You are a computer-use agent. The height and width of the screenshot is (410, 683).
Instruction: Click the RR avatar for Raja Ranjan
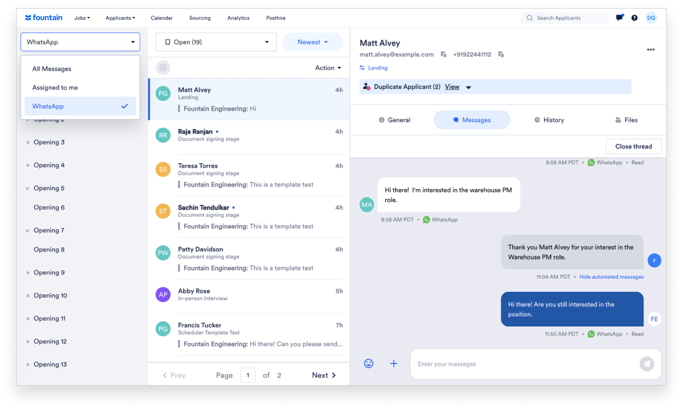tap(163, 136)
